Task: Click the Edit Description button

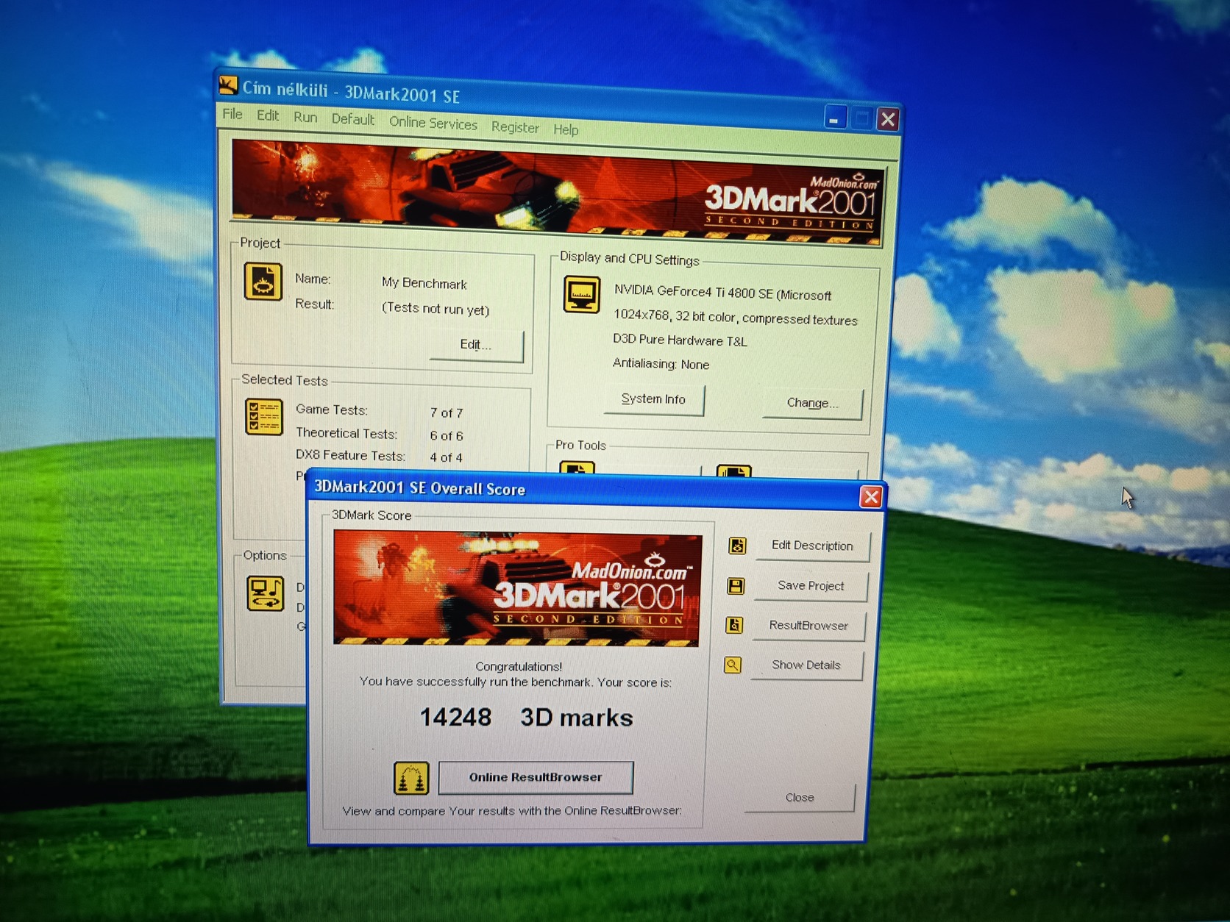Action: coord(812,546)
